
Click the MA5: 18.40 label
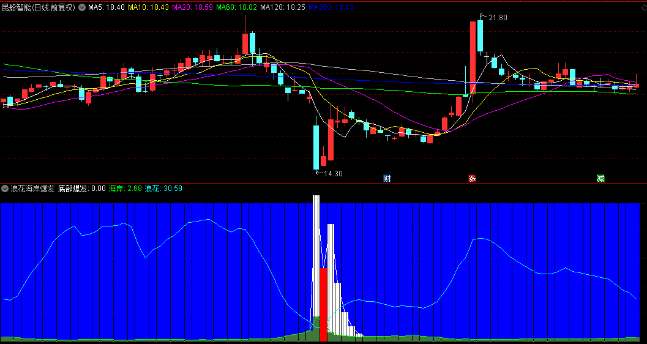click(x=107, y=7)
